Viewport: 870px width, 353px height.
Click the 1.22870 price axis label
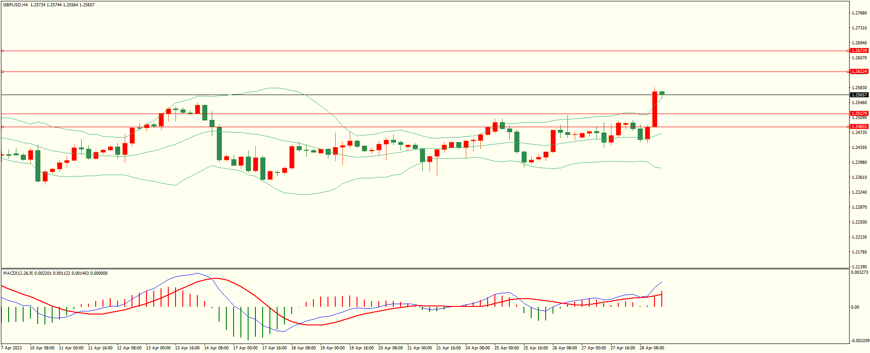click(860, 207)
